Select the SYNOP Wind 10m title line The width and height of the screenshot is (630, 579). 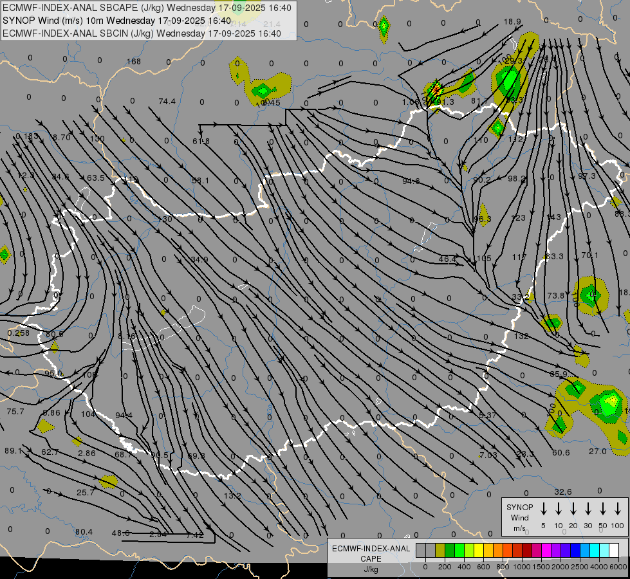pos(116,21)
